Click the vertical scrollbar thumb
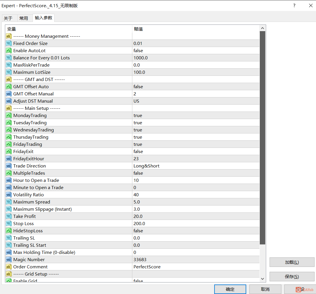The height and width of the screenshot is (294, 316). pos(262,137)
